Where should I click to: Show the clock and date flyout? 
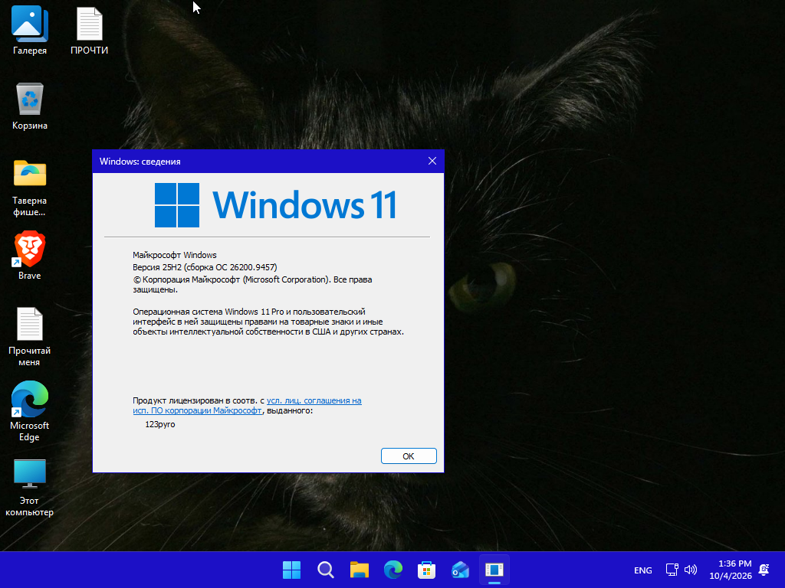(x=731, y=570)
